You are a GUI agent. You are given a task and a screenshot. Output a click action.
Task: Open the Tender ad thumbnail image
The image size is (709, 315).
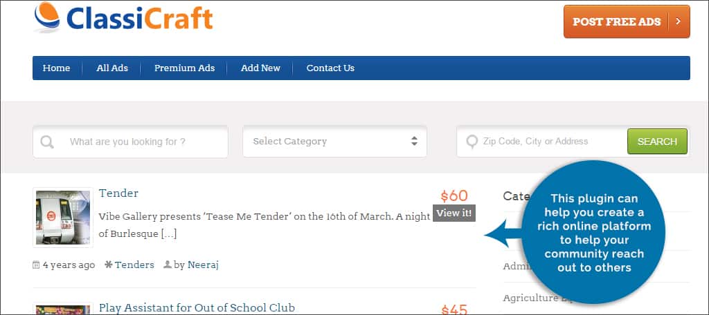(x=63, y=218)
